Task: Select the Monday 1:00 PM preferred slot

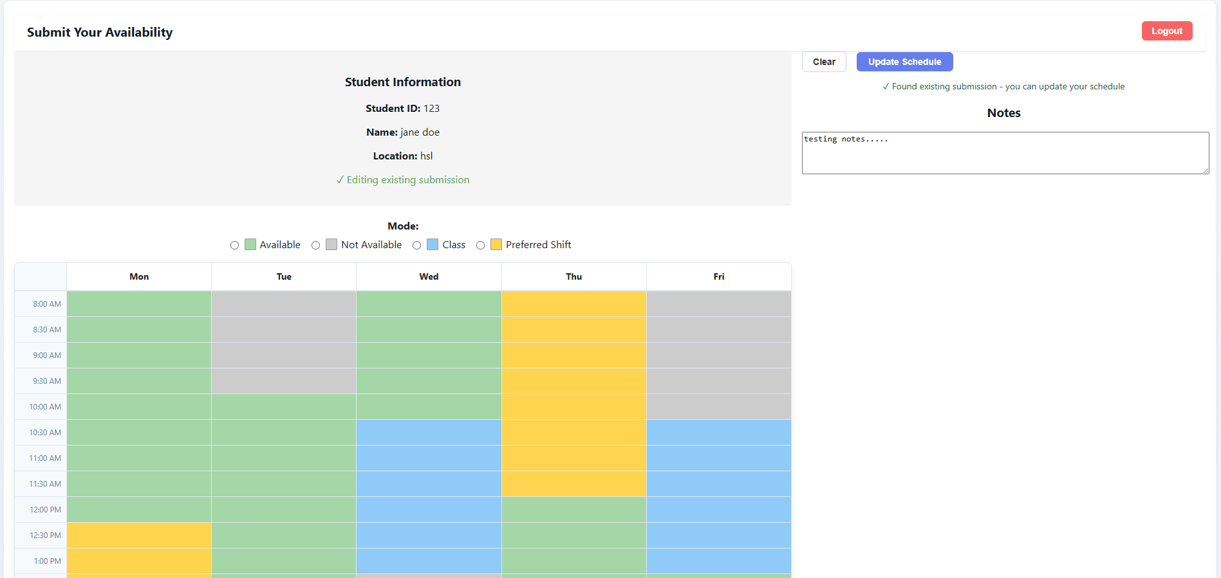Action: 139,561
